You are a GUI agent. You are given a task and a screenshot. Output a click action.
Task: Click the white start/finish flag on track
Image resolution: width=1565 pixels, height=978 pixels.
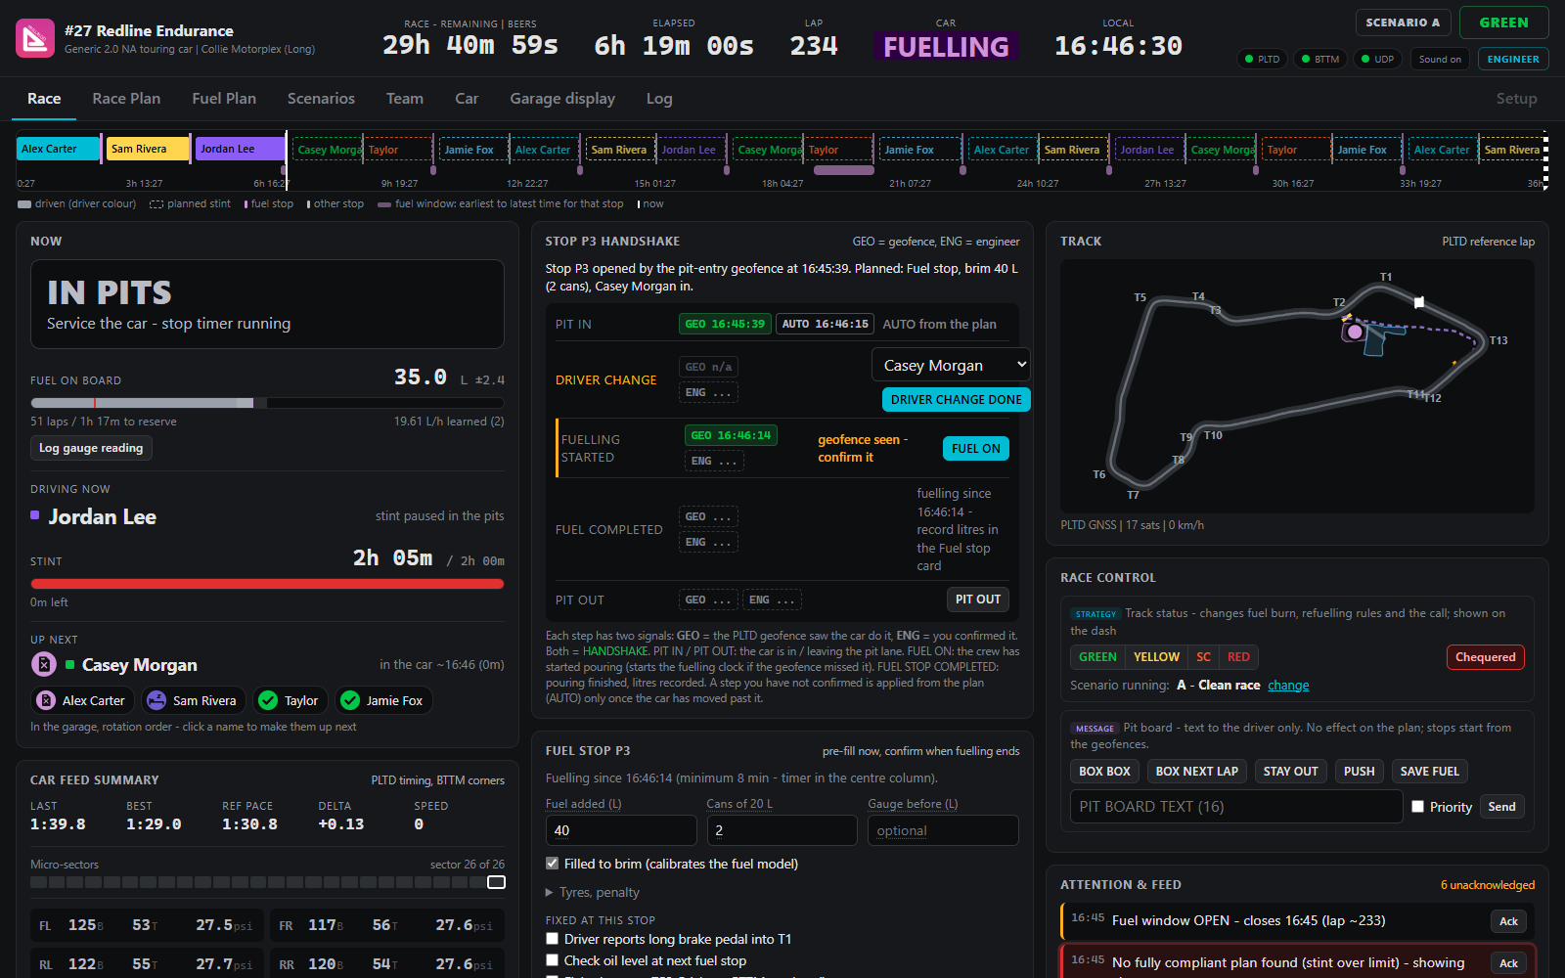1419,302
